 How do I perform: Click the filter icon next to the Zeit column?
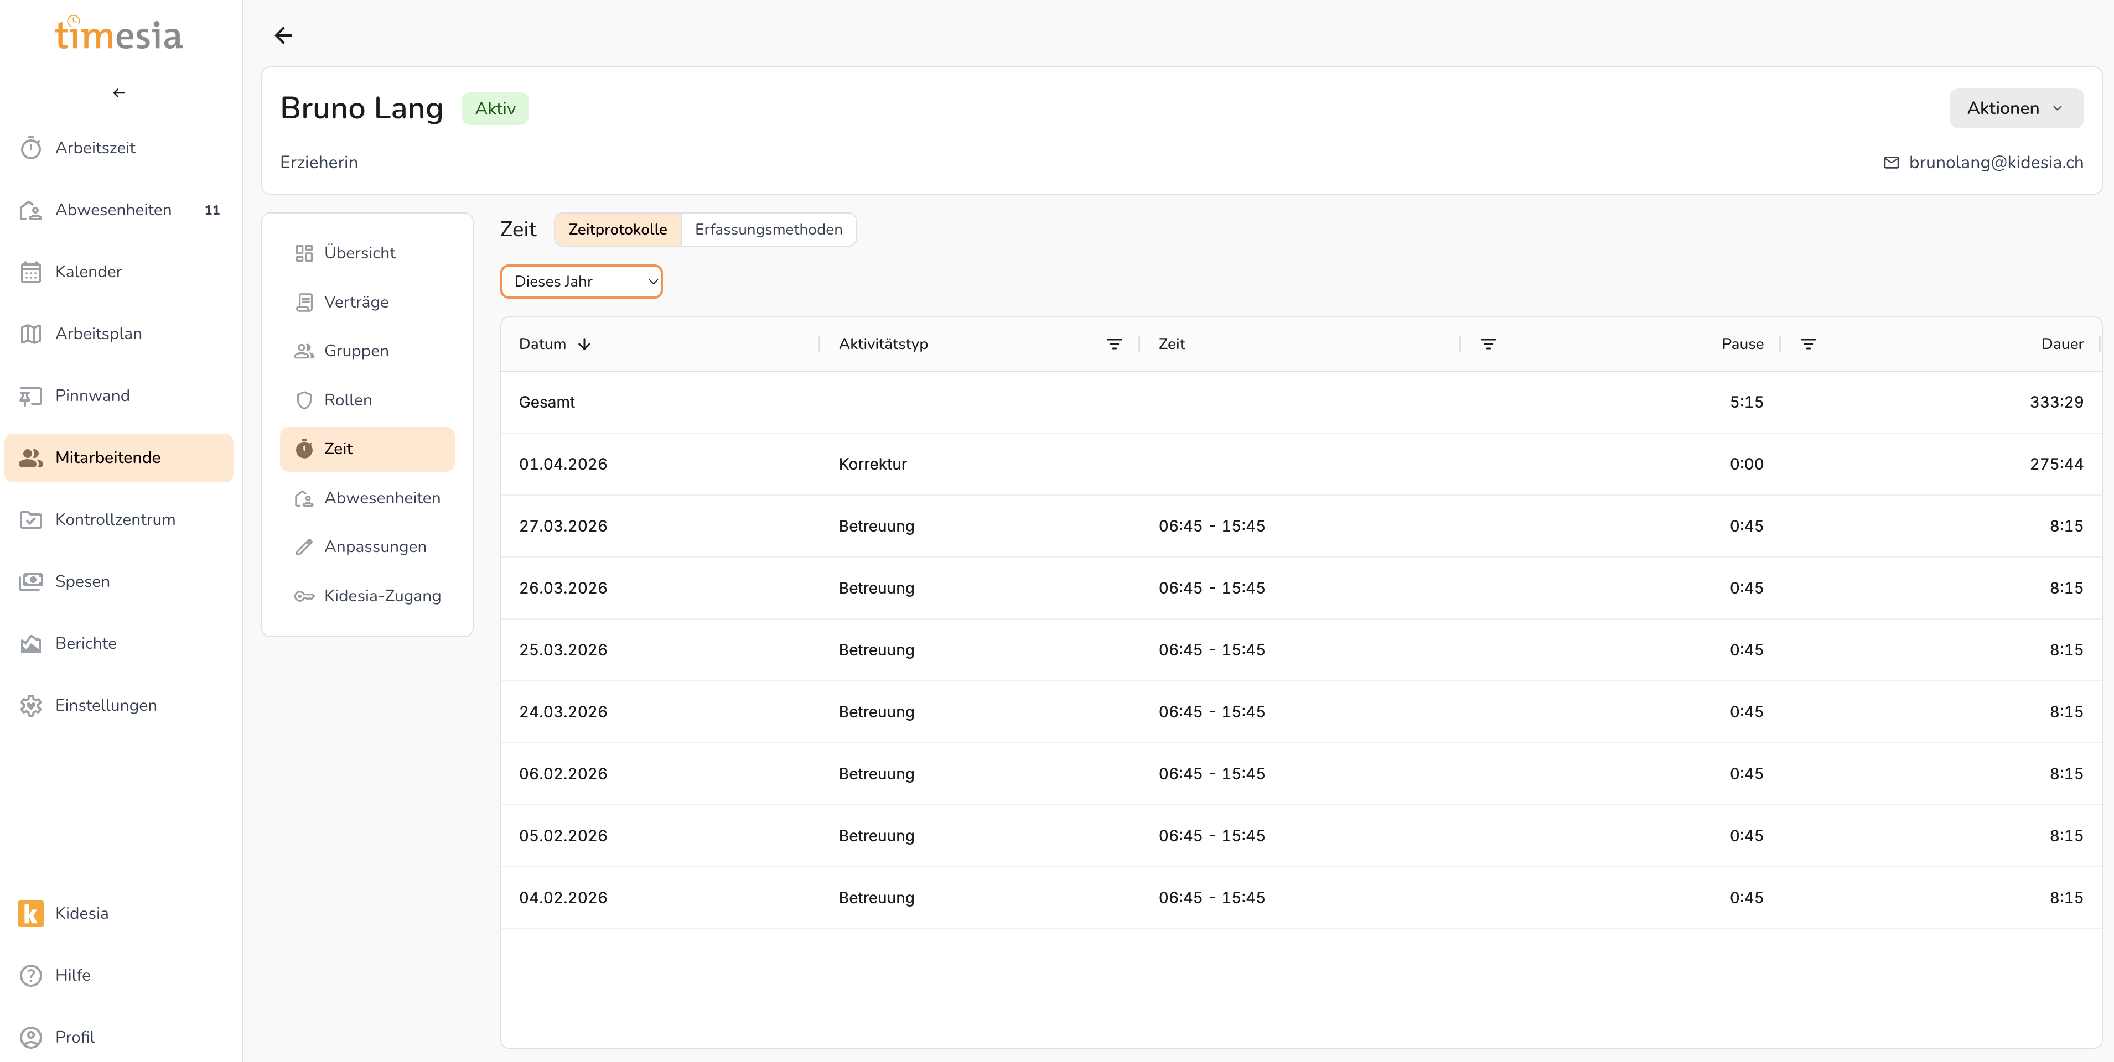click(1488, 345)
